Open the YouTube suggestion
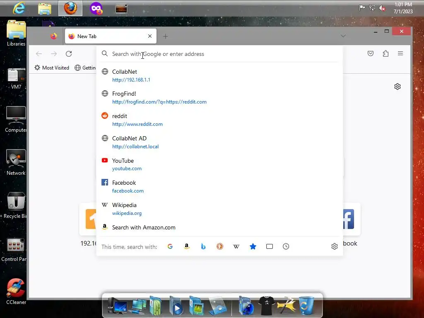 [x=219, y=164]
